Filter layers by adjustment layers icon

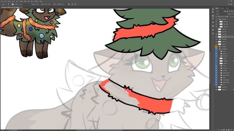click(x=227, y=11)
